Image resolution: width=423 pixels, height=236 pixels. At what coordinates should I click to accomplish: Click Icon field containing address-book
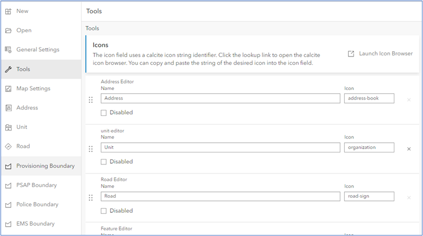[369, 98]
